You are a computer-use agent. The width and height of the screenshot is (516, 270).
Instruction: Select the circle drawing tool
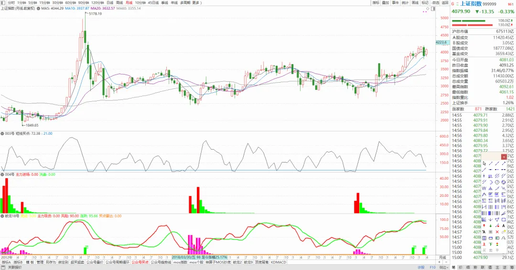(497, 182)
